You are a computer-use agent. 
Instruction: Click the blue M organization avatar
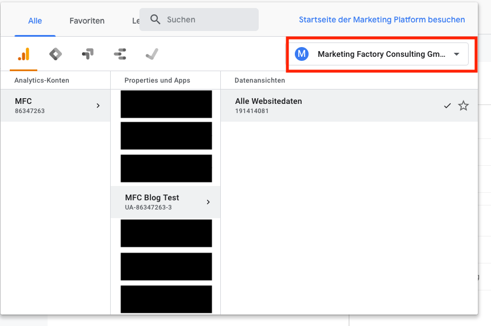302,54
